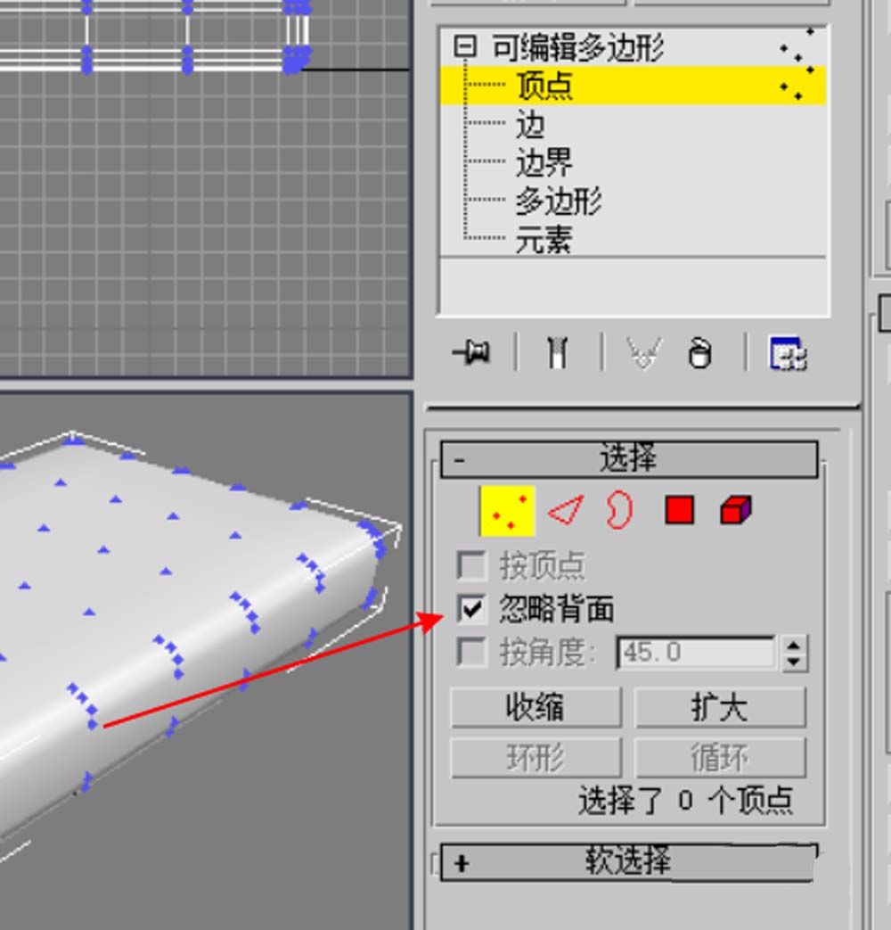
Task: Expand the 软选择 rollout
Action: (629, 862)
